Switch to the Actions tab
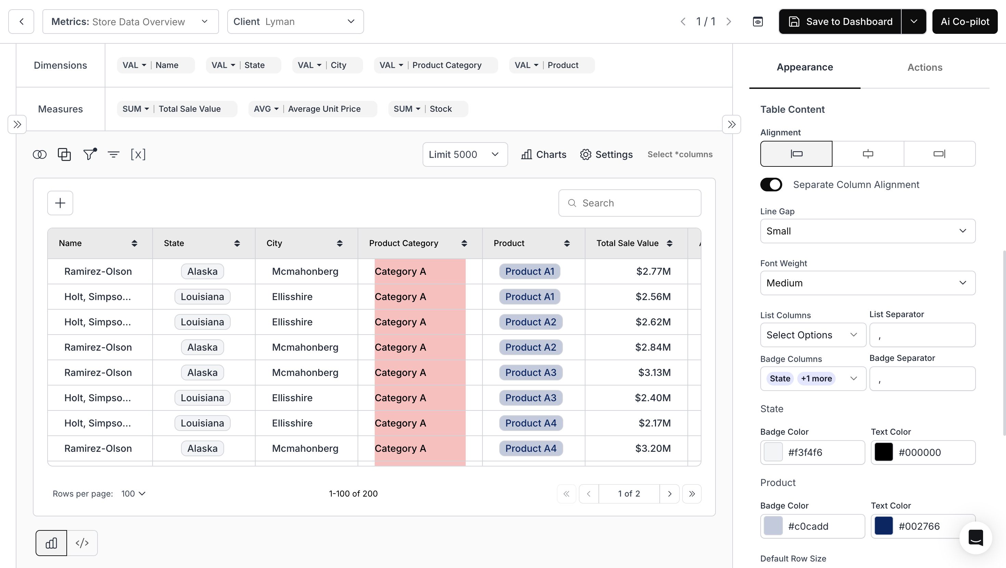Viewport: 1006px width, 568px height. point(924,67)
